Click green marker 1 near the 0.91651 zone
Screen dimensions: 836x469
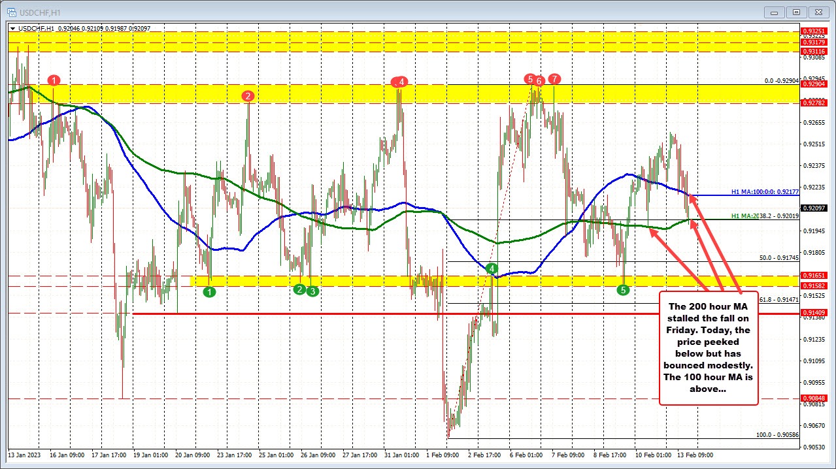(x=210, y=292)
